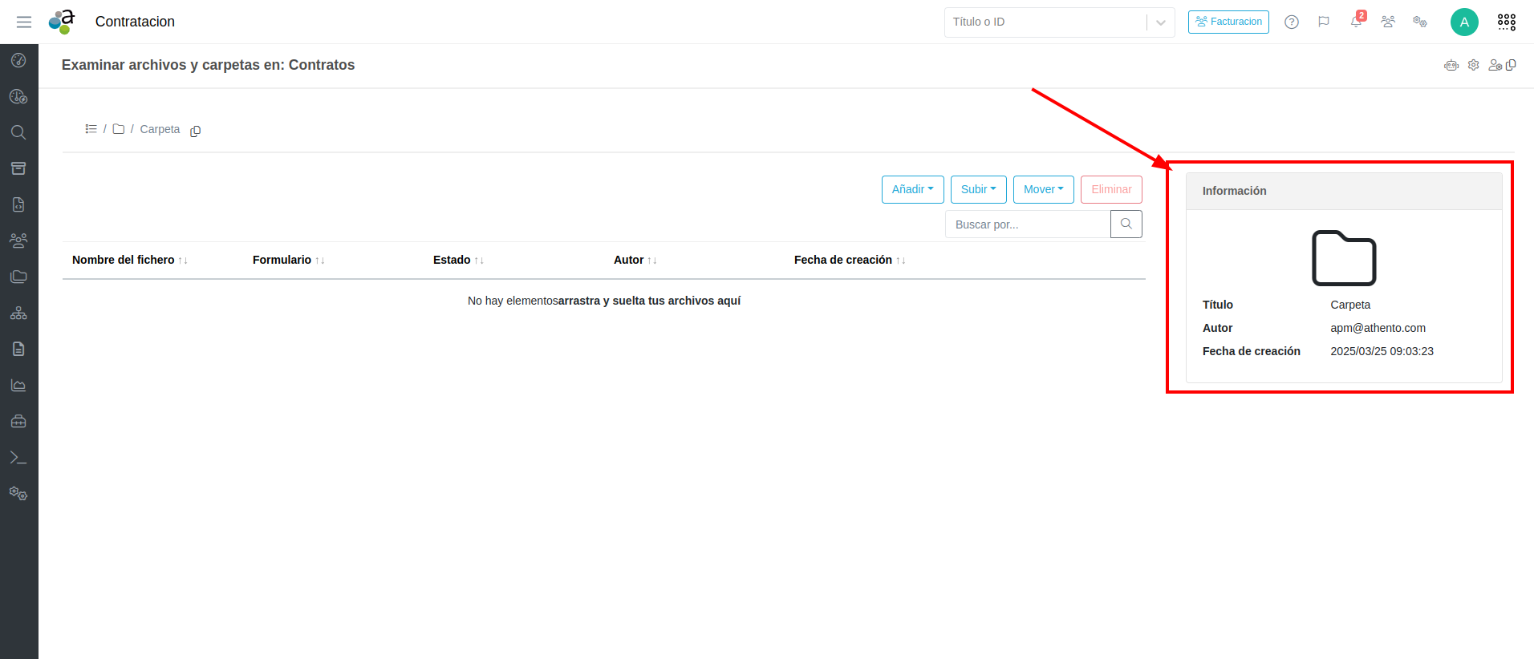The height and width of the screenshot is (659, 1534).
Task: Open the Mover dropdown
Action: [x=1043, y=189]
